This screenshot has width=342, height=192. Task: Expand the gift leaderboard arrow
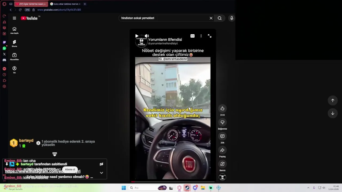coord(55,154)
